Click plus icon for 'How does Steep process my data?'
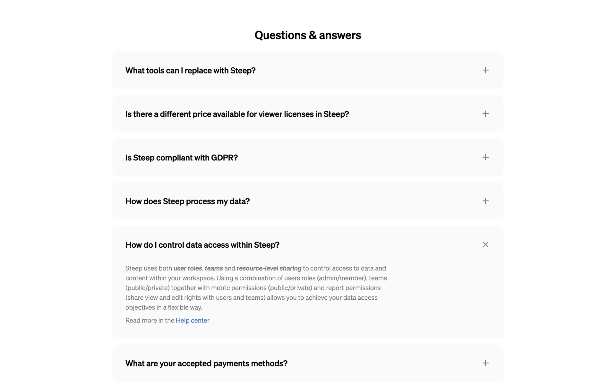The width and height of the screenshot is (616, 385). pyautogui.click(x=485, y=201)
